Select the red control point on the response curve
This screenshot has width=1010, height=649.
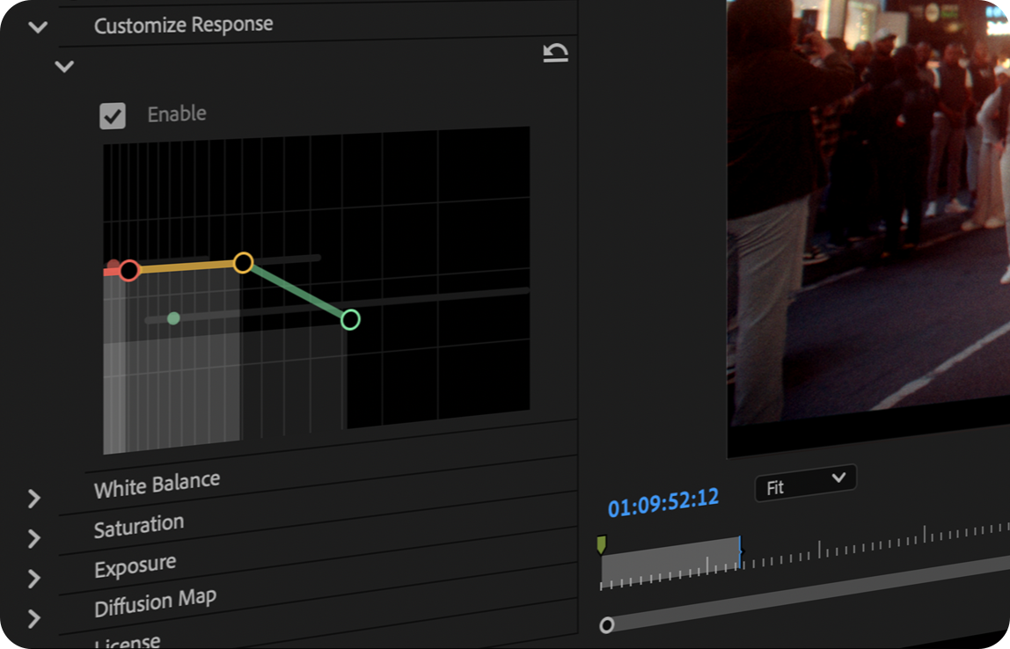click(129, 271)
